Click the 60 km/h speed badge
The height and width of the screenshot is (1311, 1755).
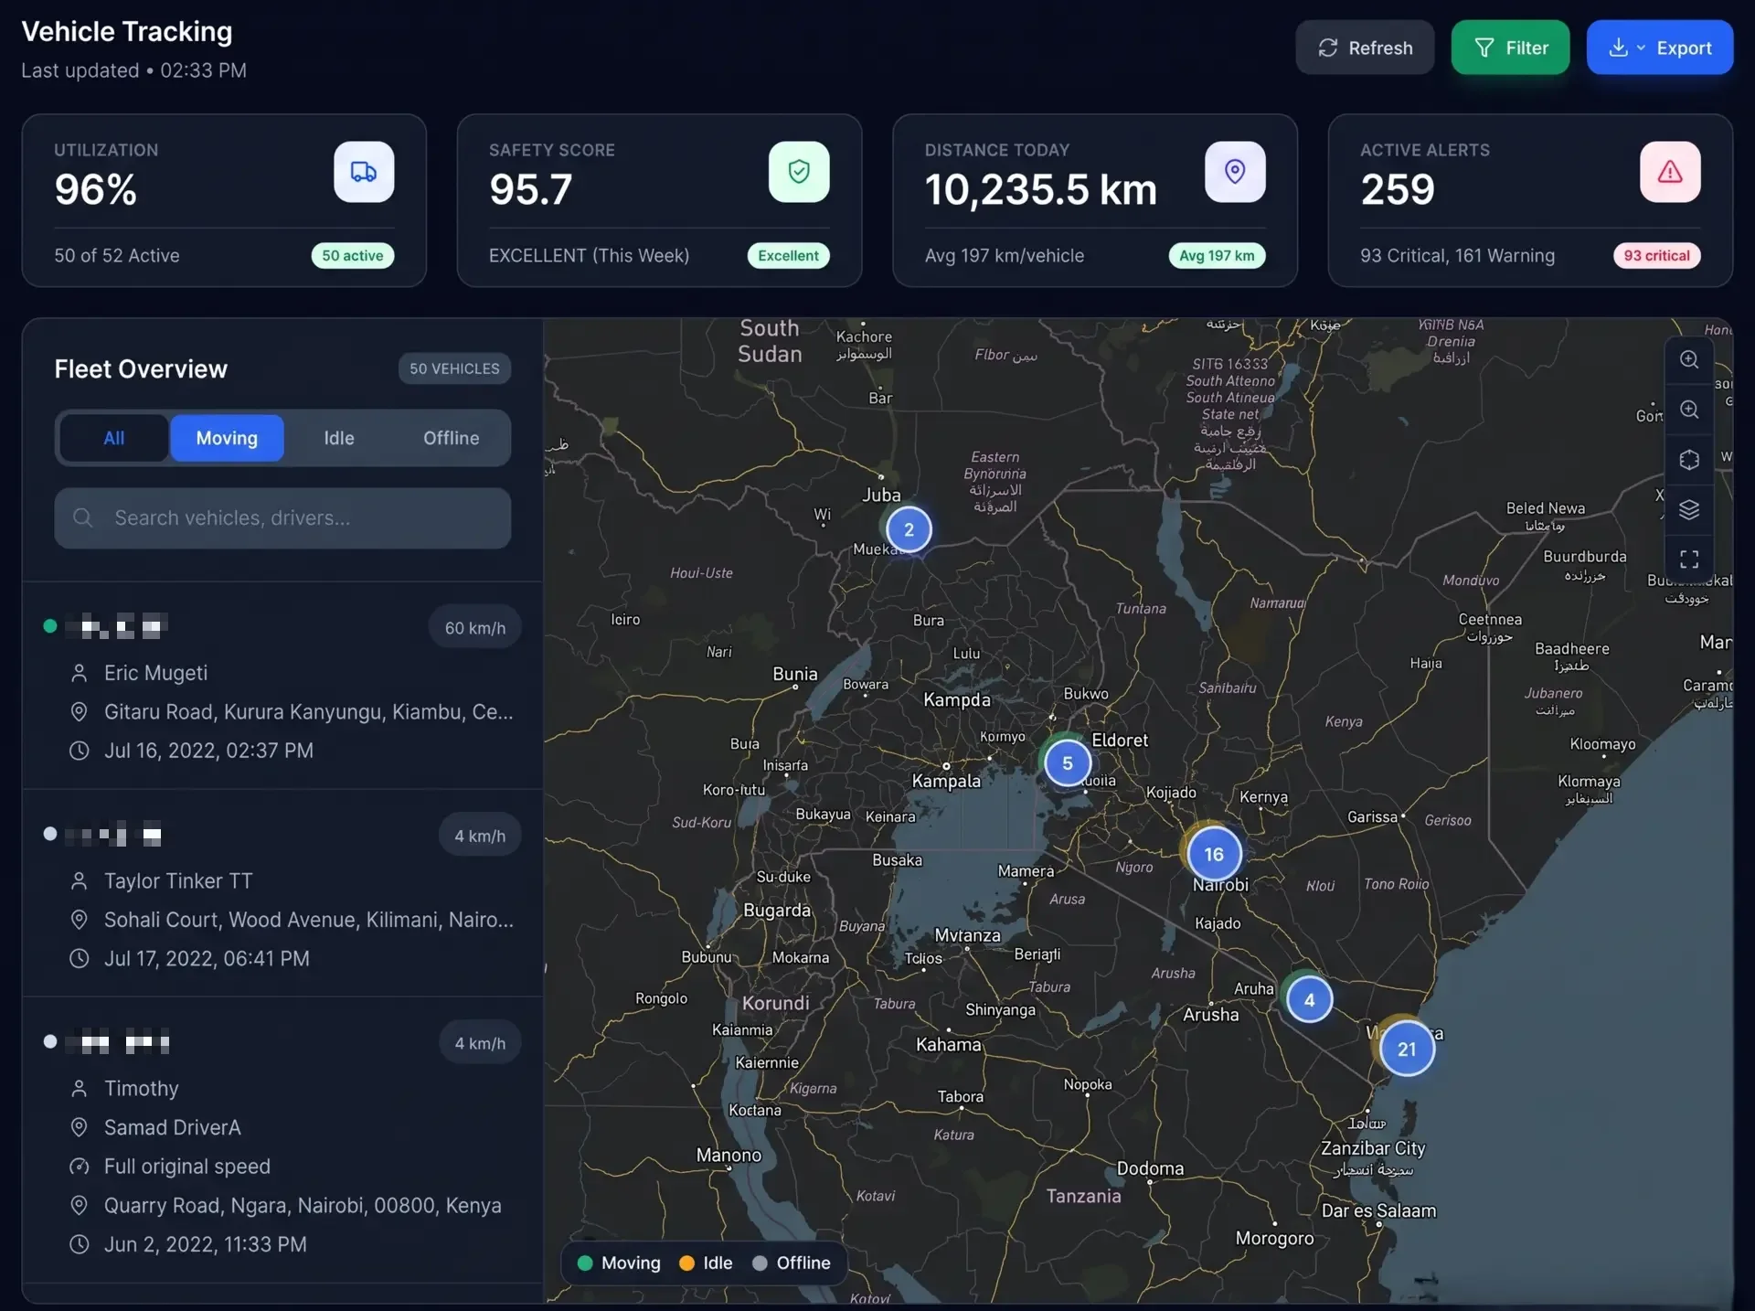coord(475,628)
